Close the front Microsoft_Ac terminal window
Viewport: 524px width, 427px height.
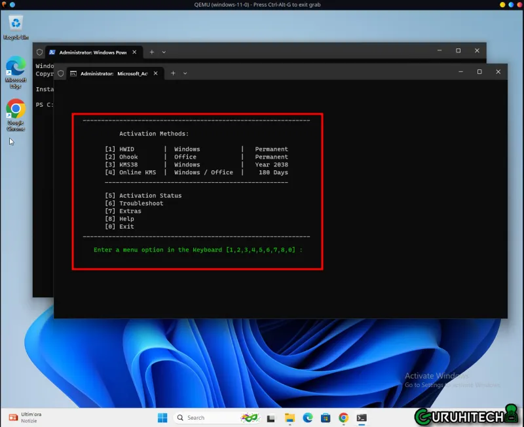[498, 72]
